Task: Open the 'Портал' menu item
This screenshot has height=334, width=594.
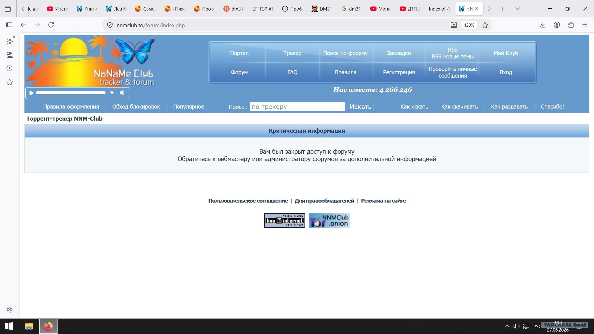Action: 239,53
